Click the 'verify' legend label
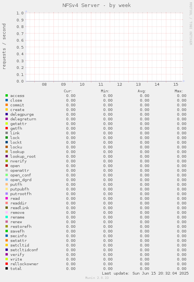194x282 pixels. 17,255
